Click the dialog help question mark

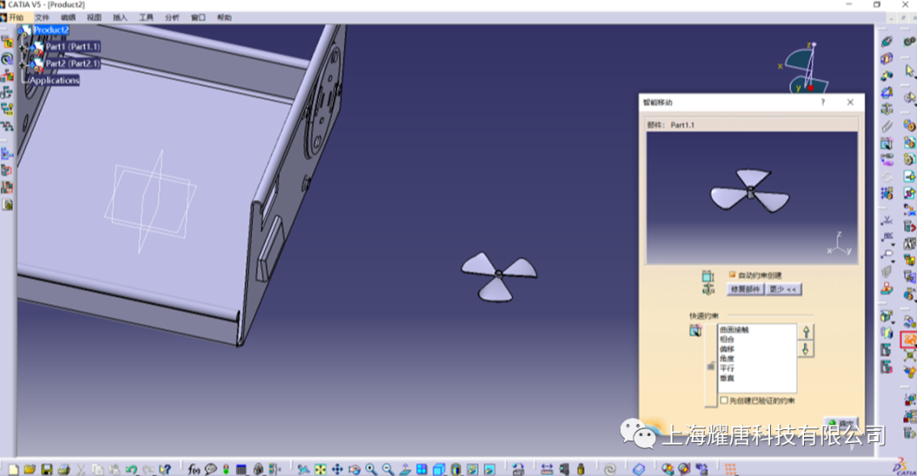click(823, 103)
